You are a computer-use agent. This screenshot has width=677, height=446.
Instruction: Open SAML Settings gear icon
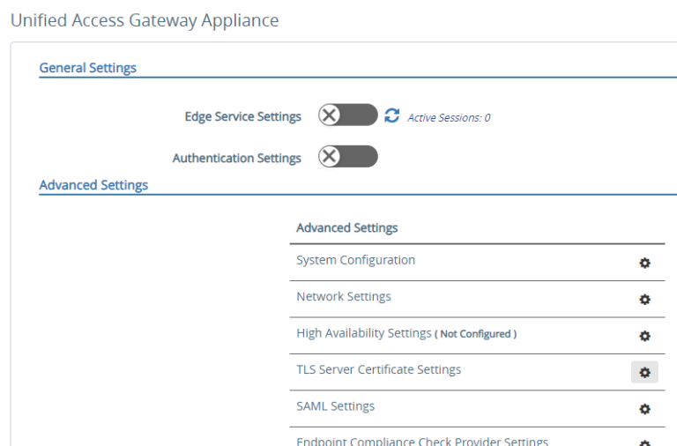point(644,409)
